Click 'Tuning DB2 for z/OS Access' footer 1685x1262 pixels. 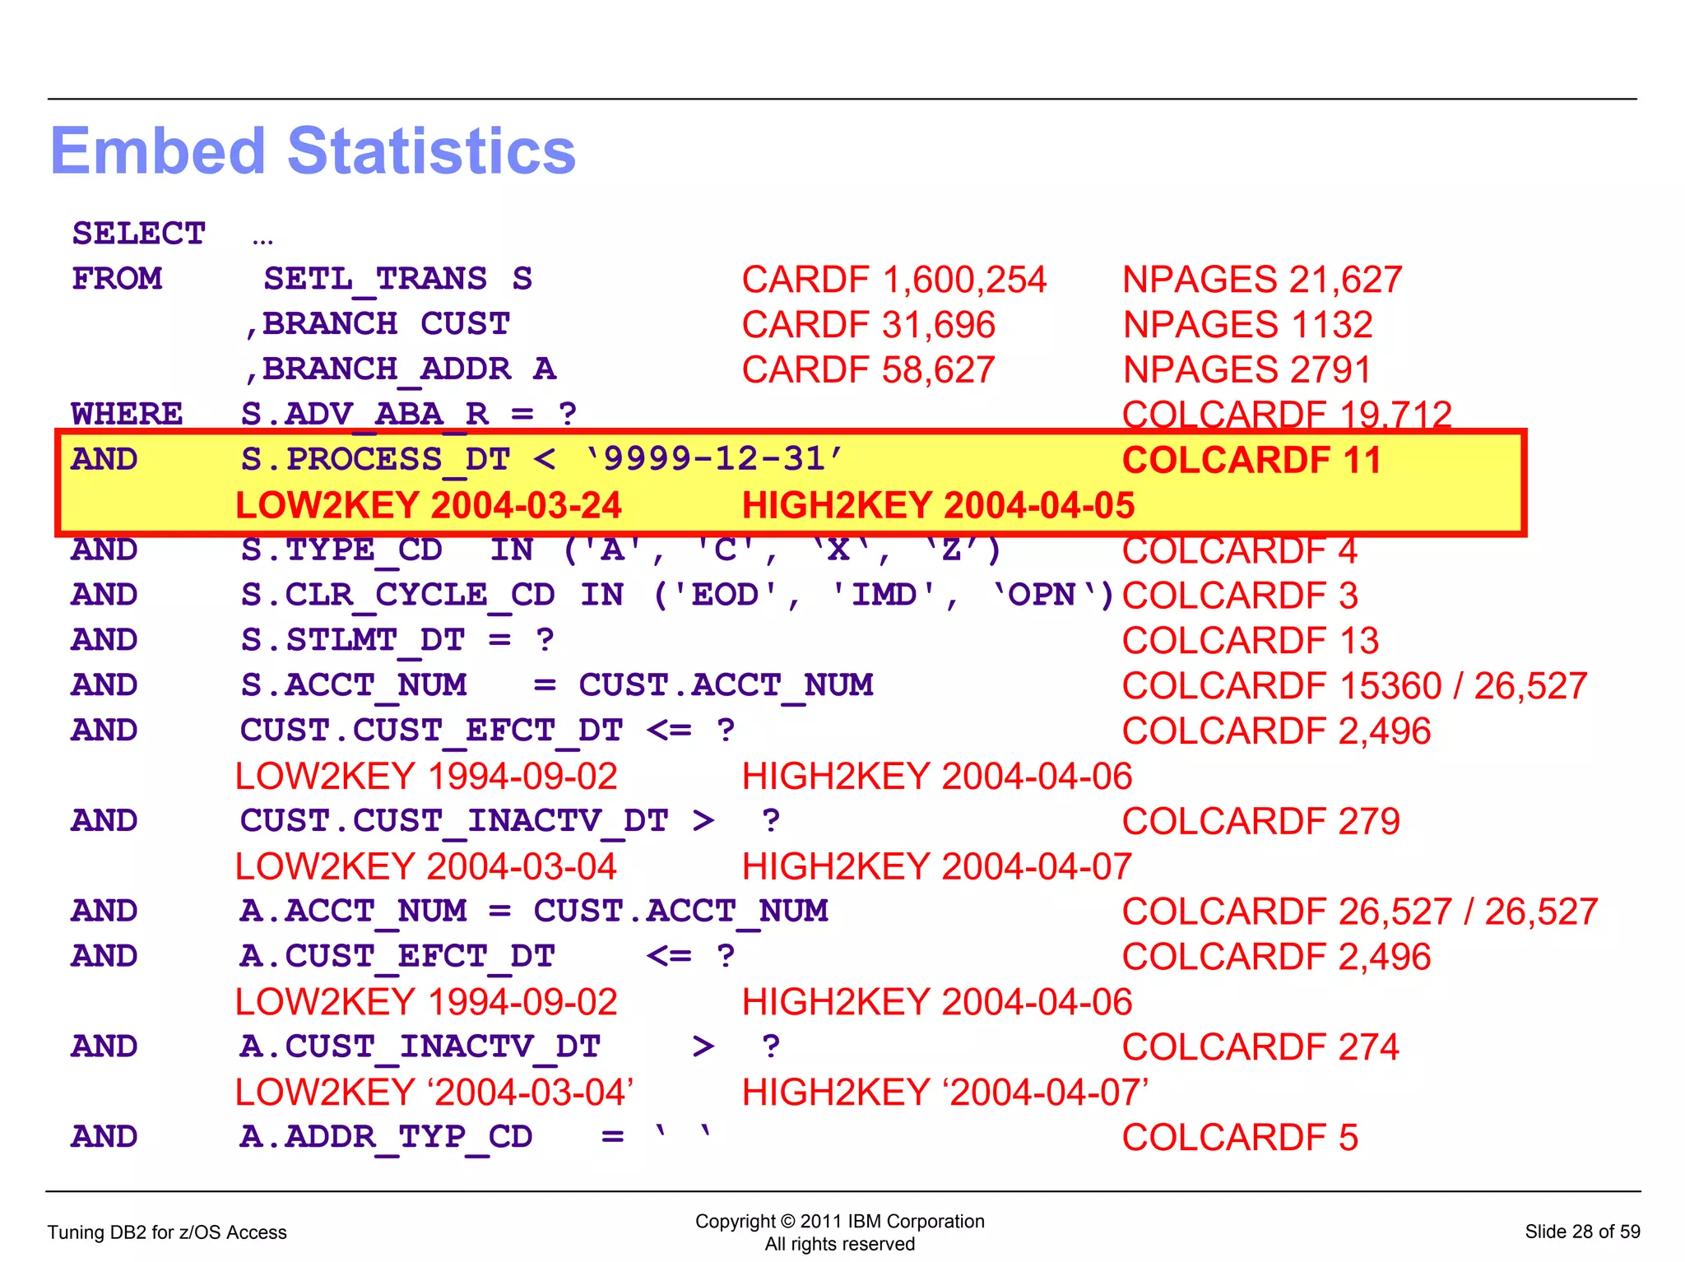point(167,1232)
